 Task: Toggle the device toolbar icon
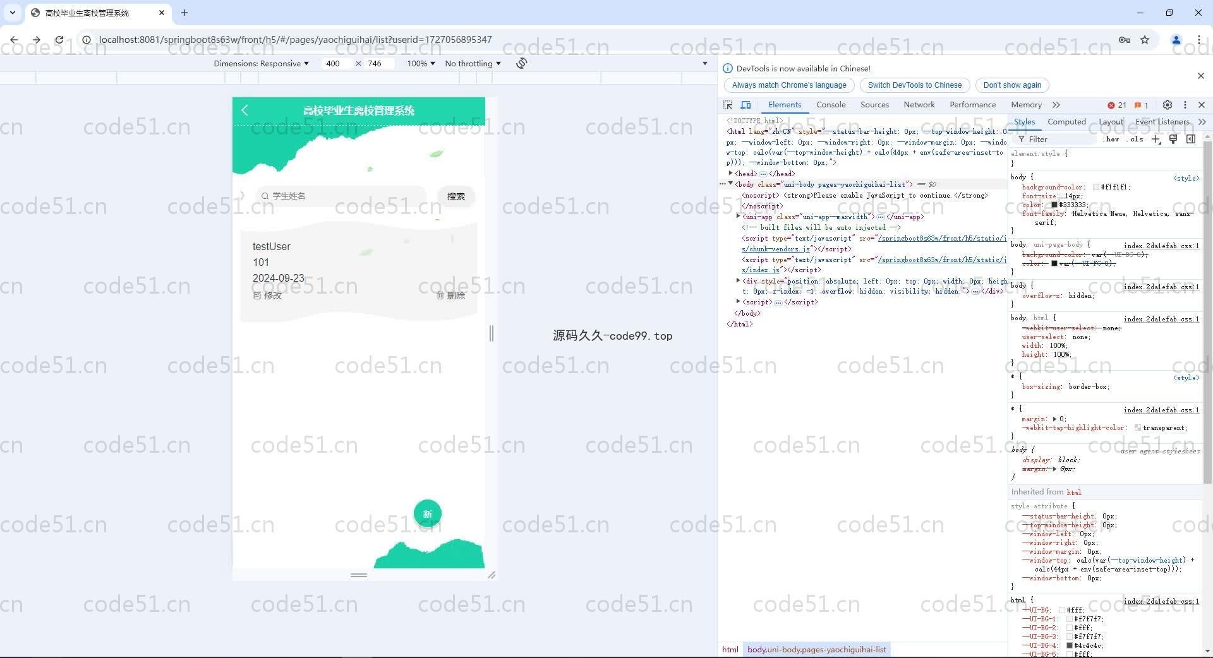coord(746,105)
